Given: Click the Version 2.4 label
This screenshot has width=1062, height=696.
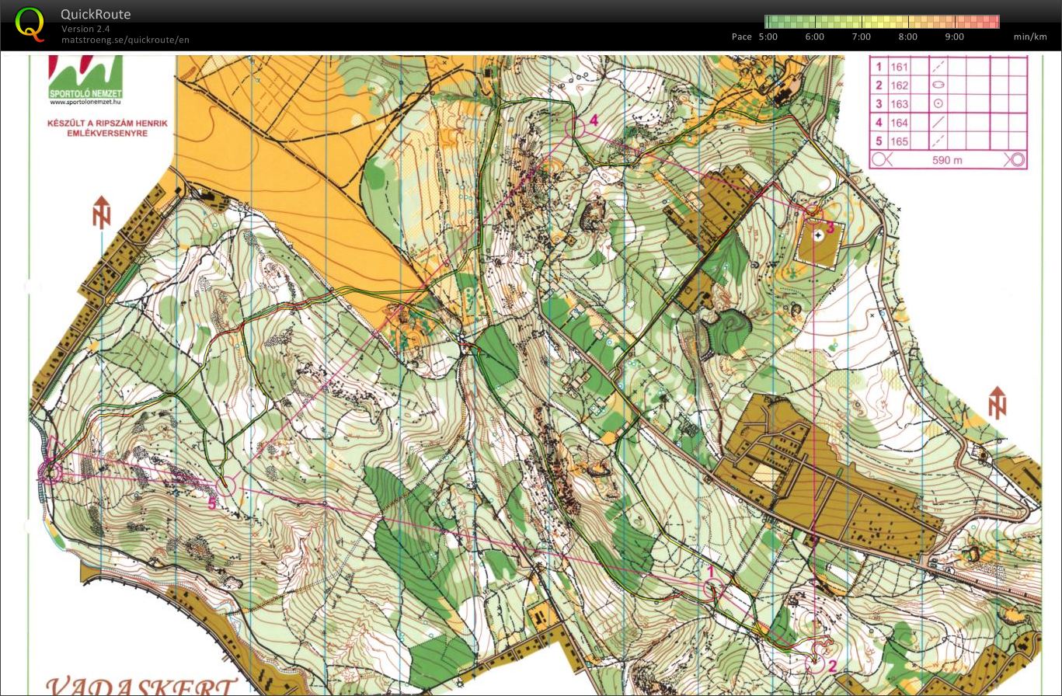Looking at the screenshot, I should click(x=85, y=29).
